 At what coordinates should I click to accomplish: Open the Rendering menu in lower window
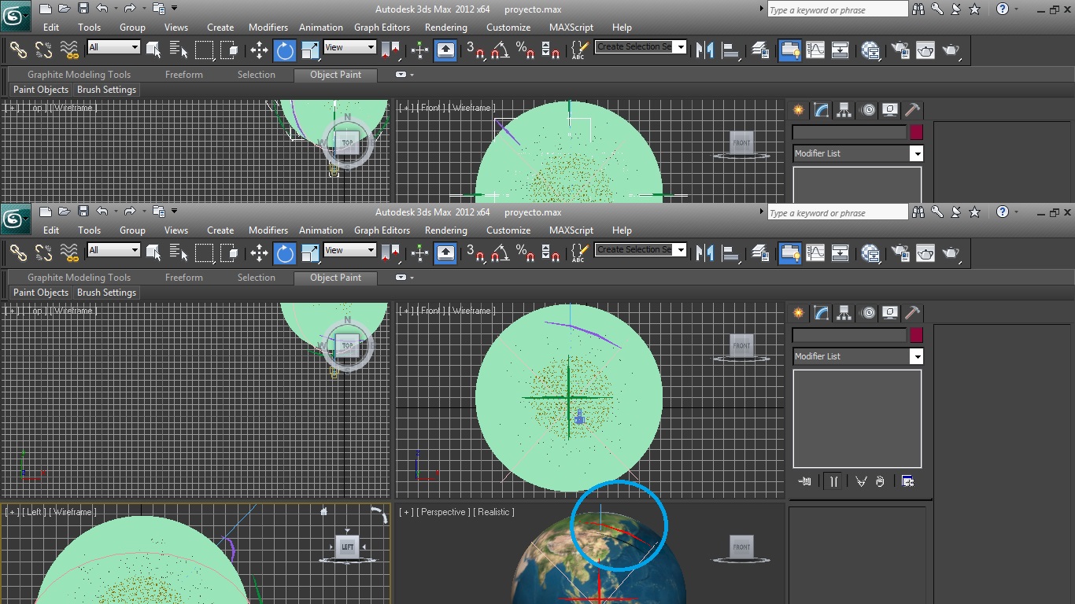(445, 230)
